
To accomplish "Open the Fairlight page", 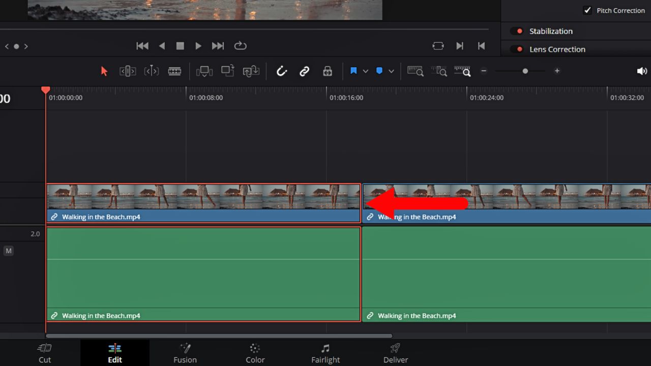I will pyautogui.click(x=325, y=353).
